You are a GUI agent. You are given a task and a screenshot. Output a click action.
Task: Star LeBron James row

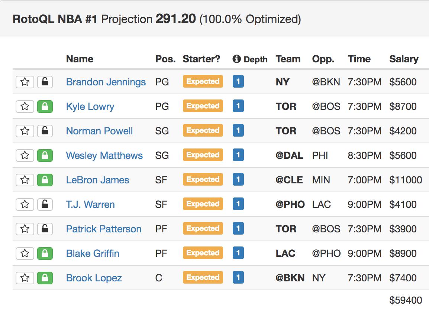tap(25, 180)
